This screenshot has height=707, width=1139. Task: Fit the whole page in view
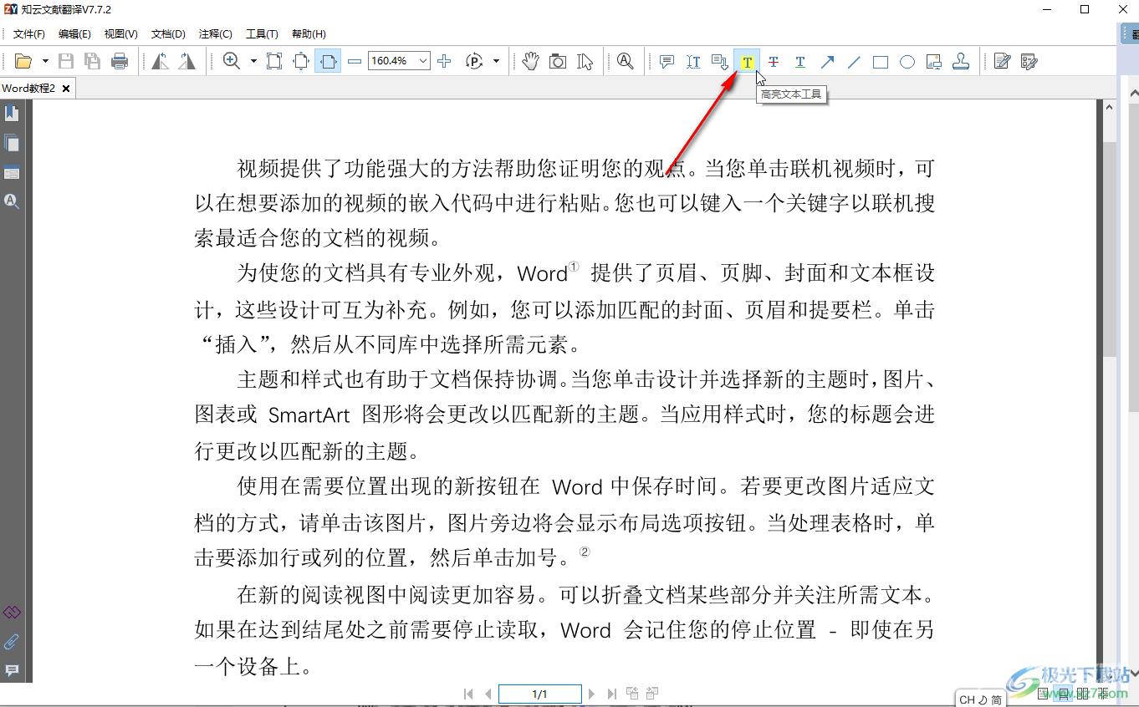pyautogui.click(x=301, y=61)
